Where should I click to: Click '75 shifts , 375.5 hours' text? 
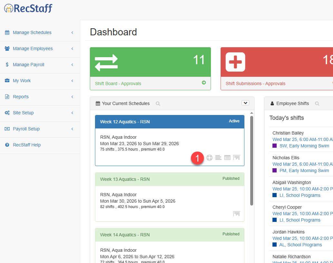tap(119, 149)
